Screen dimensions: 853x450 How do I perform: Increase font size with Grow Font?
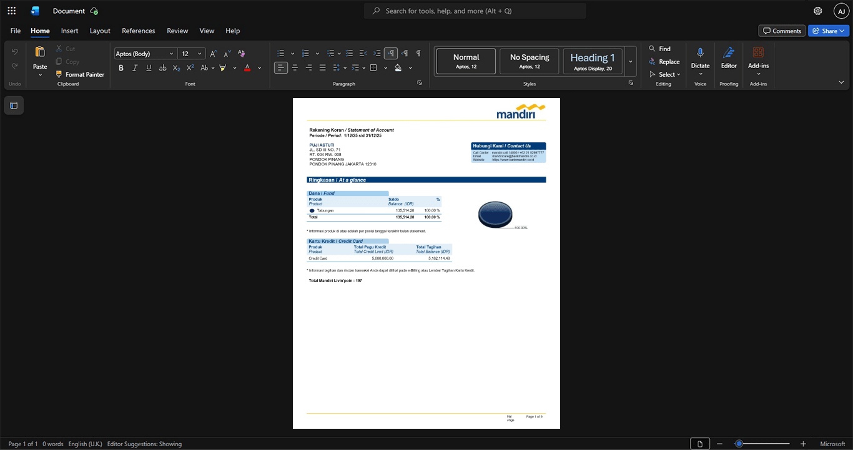click(x=214, y=54)
